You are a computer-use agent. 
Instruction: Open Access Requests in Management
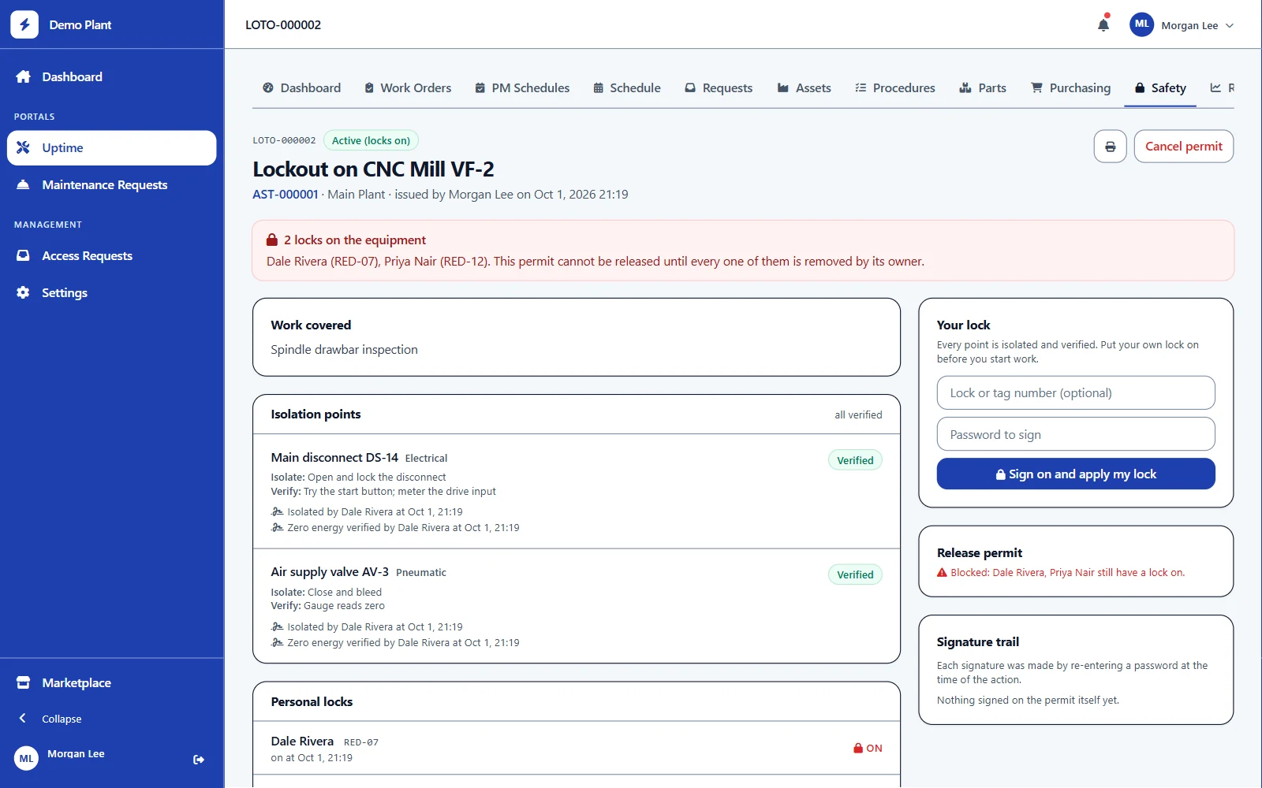coord(112,256)
